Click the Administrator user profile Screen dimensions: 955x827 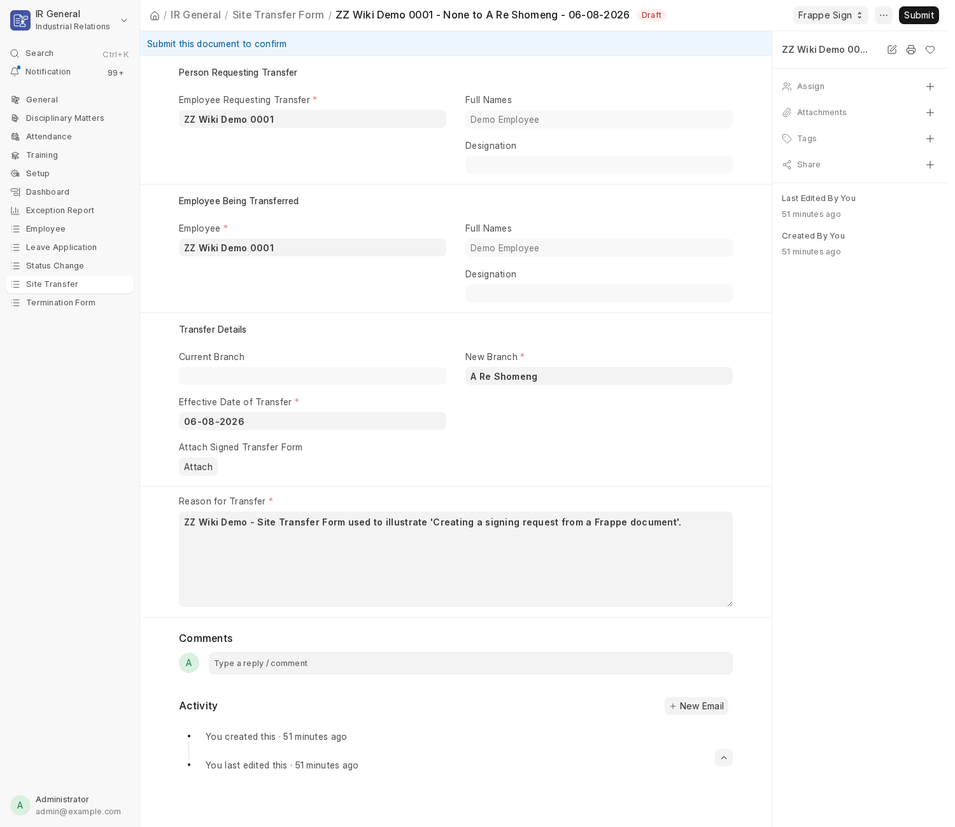[69, 805]
